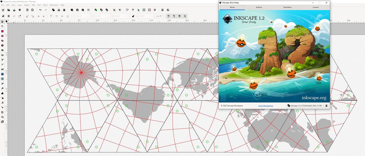Open the mm unit dropdown

point(159,16)
